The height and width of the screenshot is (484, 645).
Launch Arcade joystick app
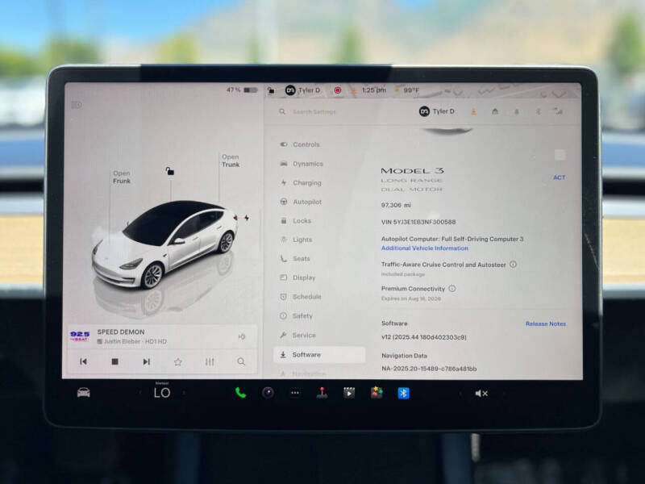click(x=322, y=393)
